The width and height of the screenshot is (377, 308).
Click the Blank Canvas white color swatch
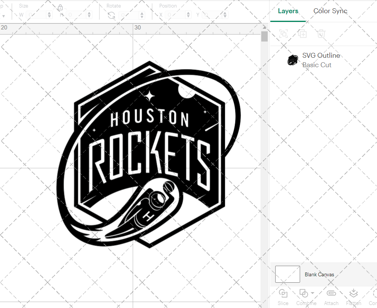[287, 274]
